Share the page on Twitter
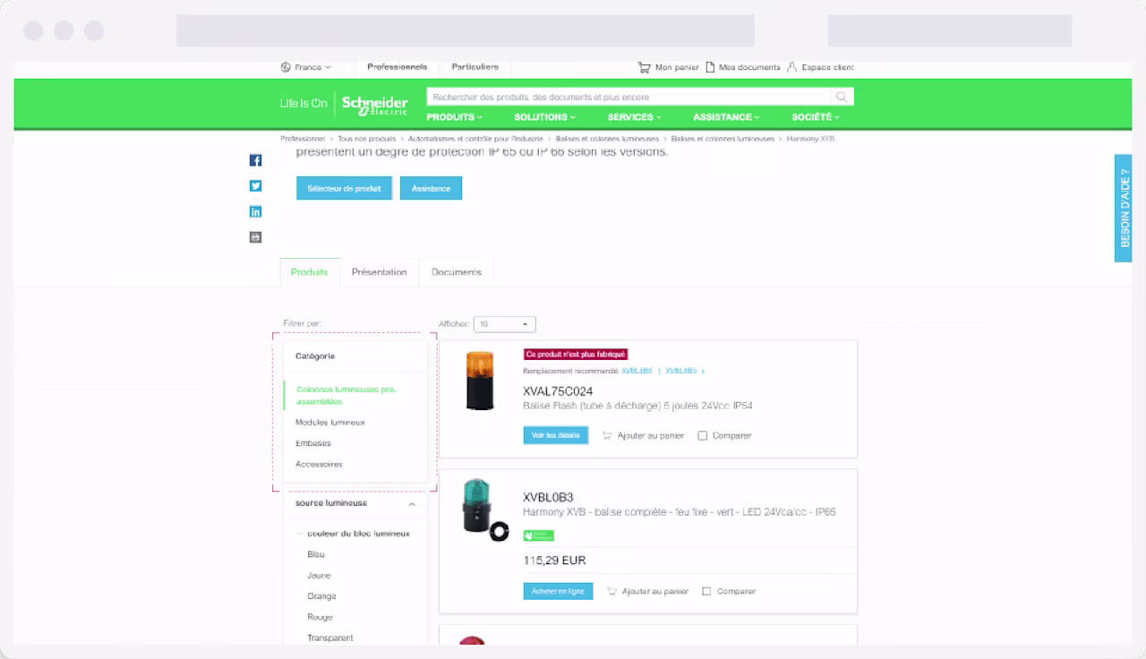This screenshot has width=1146, height=659. (255, 186)
